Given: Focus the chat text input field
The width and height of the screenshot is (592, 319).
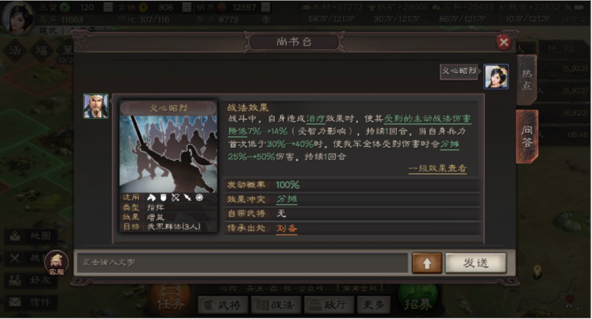Looking at the screenshot, I should pyautogui.click(x=242, y=262).
